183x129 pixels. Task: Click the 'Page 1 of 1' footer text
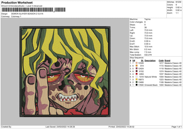[177, 127]
